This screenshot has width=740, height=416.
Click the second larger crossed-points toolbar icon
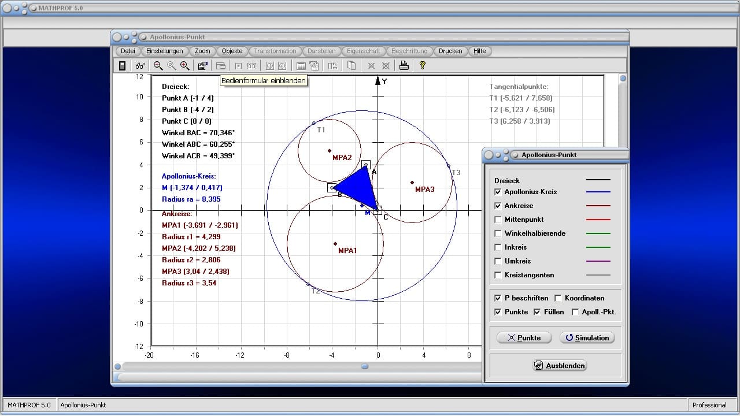(x=386, y=66)
